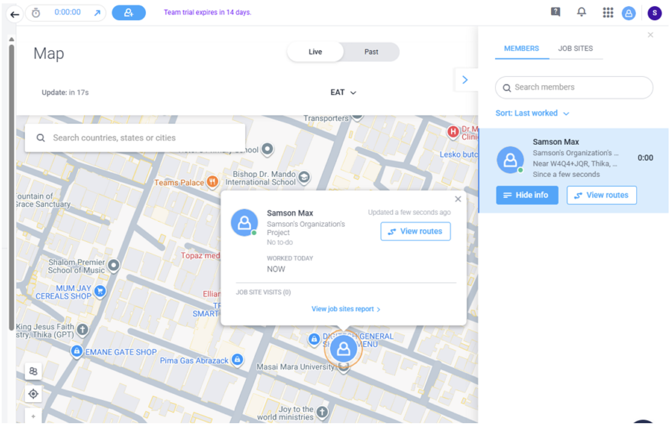Open the purple S profile avatar
672x427 pixels.
655,13
